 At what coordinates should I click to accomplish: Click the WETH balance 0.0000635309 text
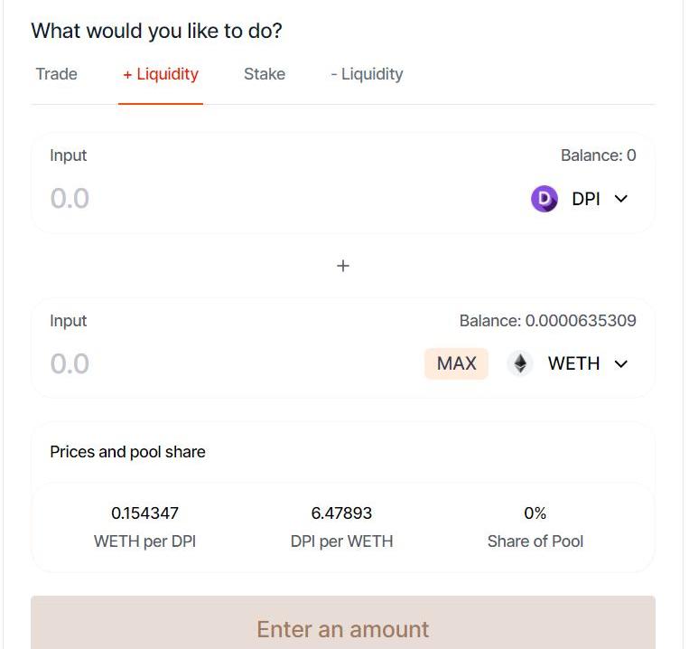547,321
